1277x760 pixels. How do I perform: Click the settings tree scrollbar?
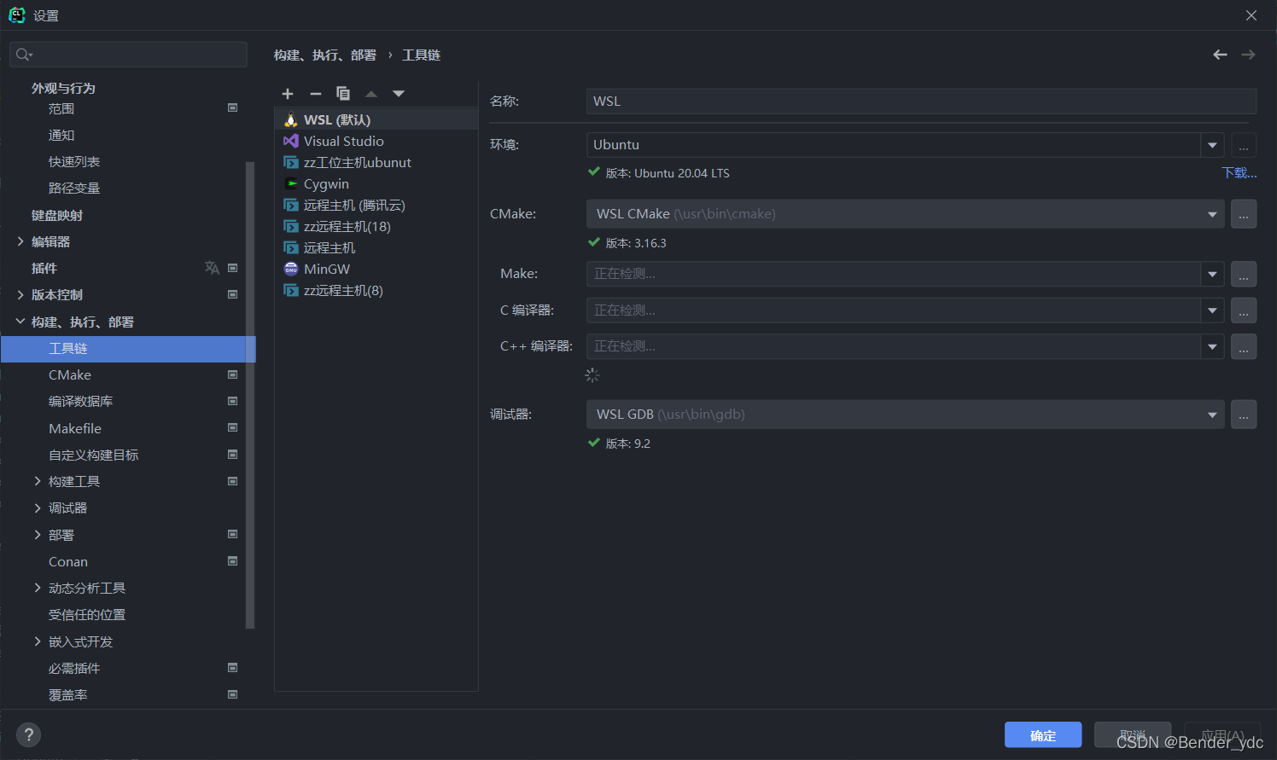(x=250, y=395)
